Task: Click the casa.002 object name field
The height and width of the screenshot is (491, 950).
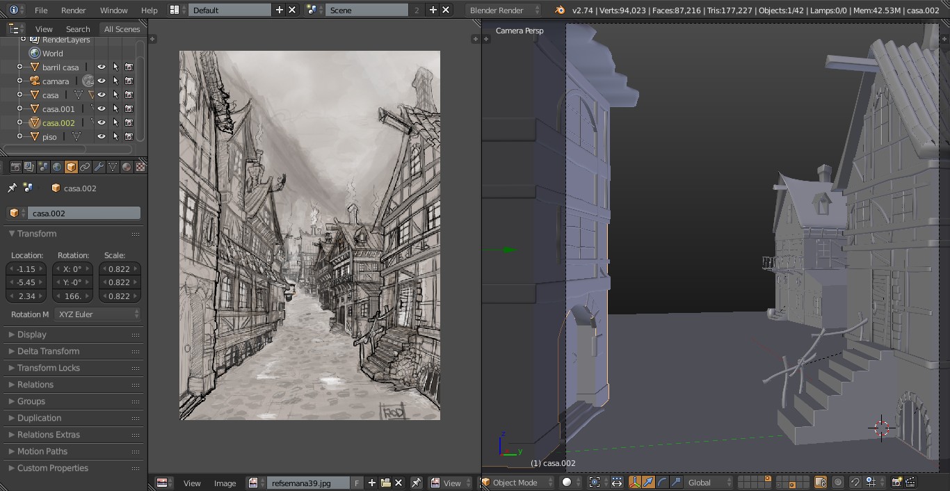Action: (x=83, y=214)
